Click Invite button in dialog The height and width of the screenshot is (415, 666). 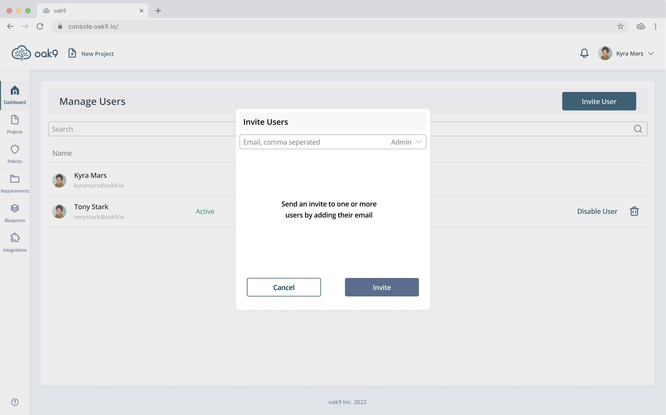(x=382, y=287)
